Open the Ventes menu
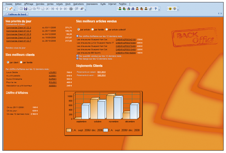 point(50,4)
